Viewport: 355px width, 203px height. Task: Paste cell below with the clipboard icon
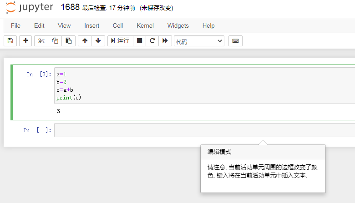point(69,40)
